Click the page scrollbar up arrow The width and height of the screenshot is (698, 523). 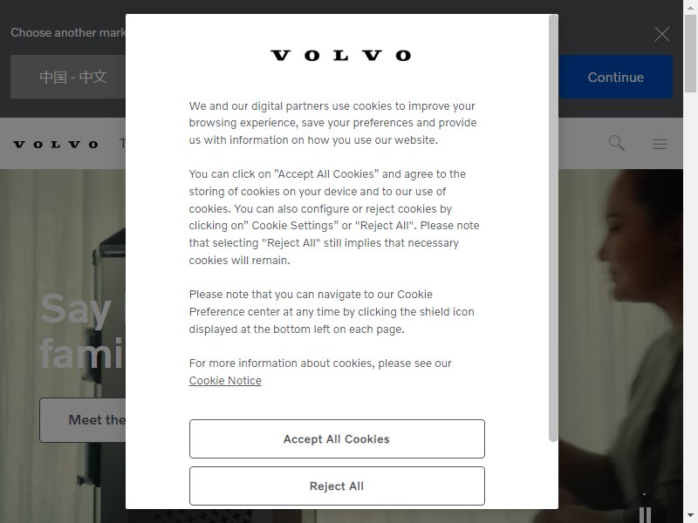tap(690, 8)
